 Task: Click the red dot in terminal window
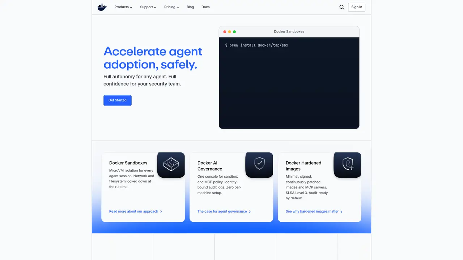(225, 32)
